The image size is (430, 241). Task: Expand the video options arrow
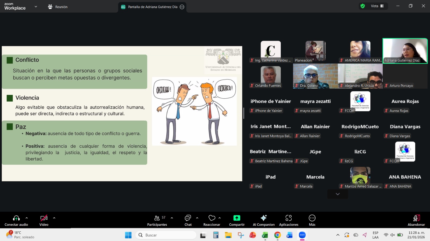pos(54,218)
